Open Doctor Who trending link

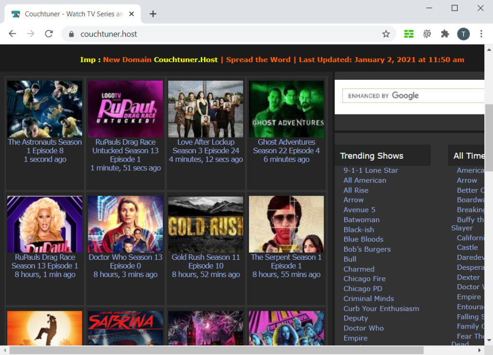point(363,328)
